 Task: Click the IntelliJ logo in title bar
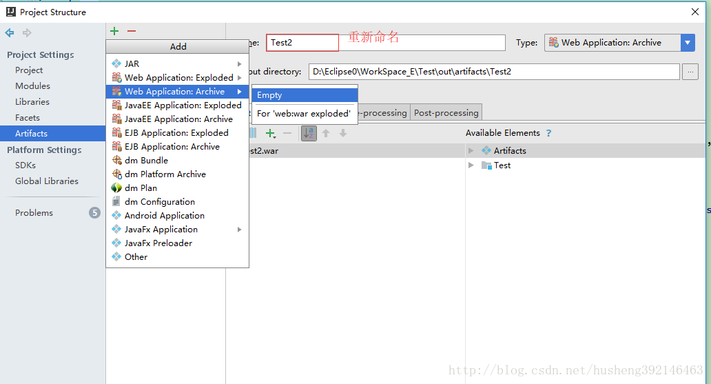[x=11, y=12]
